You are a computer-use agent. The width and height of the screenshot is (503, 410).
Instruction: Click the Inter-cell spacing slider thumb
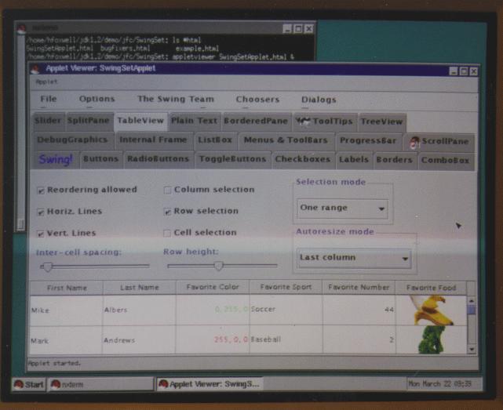[48, 267]
